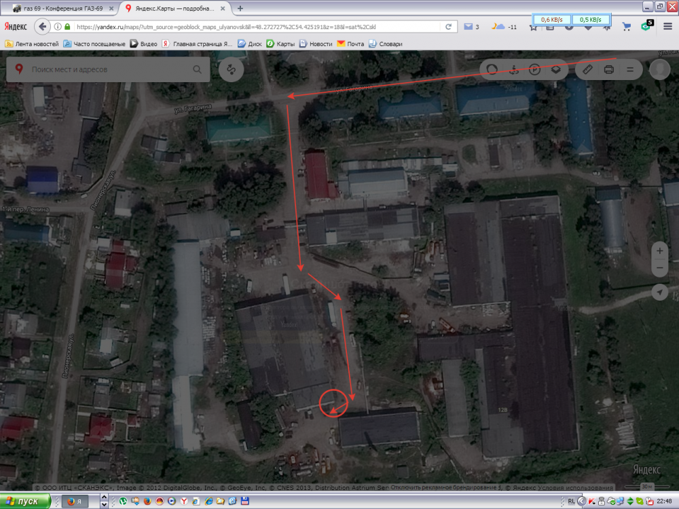Expand the map's additional menu button
This screenshot has width=679, height=509.
[x=630, y=69]
